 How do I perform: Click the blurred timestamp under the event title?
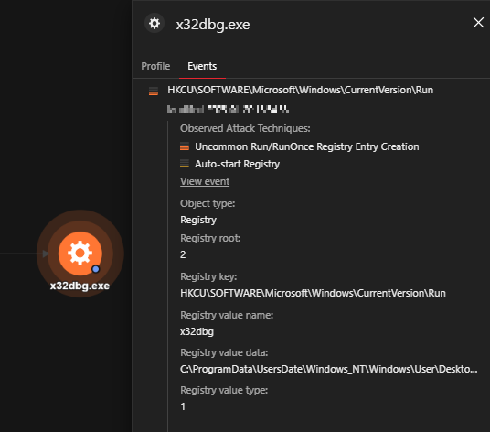point(228,109)
